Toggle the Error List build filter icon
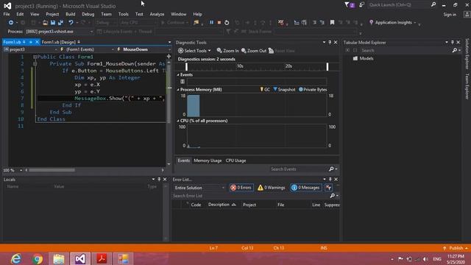This screenshot has height=265, width=471. tap(329, 188)
